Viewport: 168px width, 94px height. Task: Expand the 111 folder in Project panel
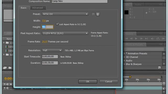(x=4, y=43)
